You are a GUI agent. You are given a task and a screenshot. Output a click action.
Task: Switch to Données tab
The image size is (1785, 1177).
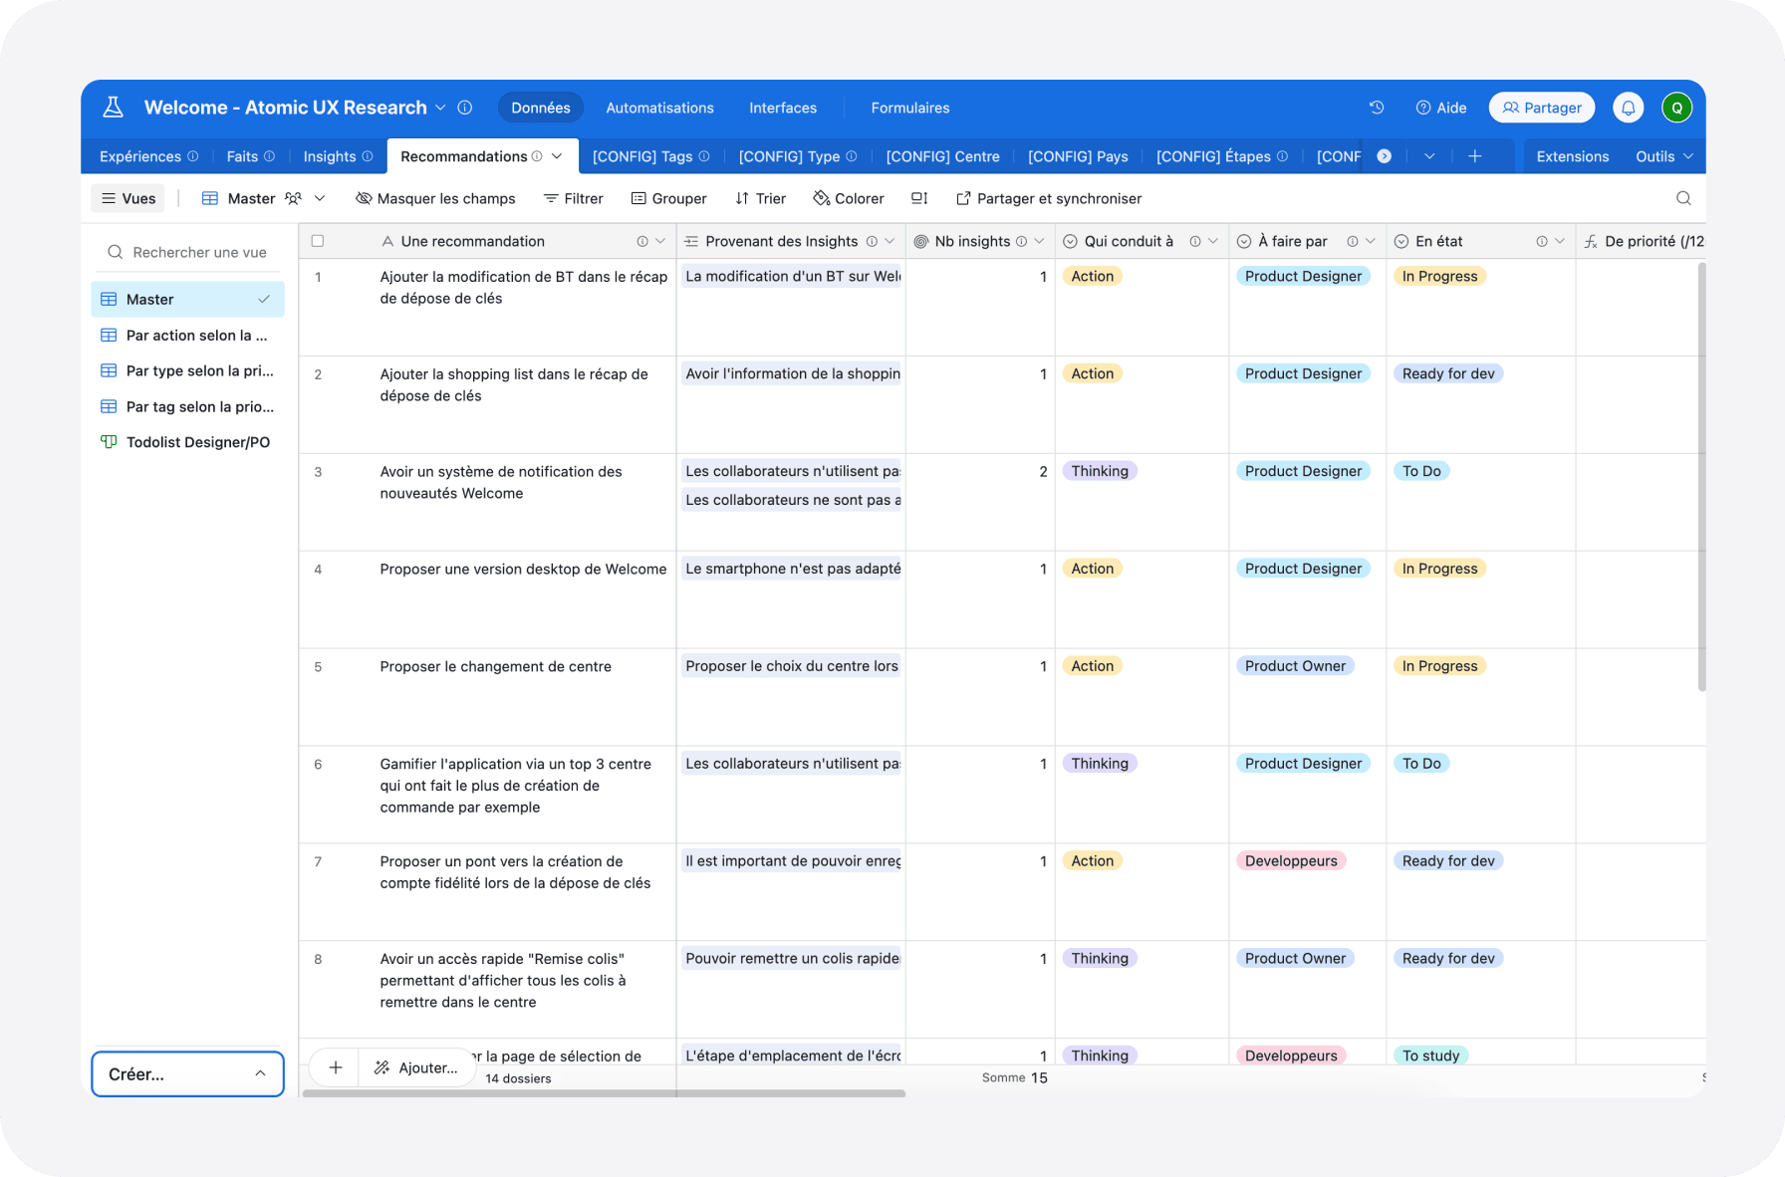click(x=541, y=108)
